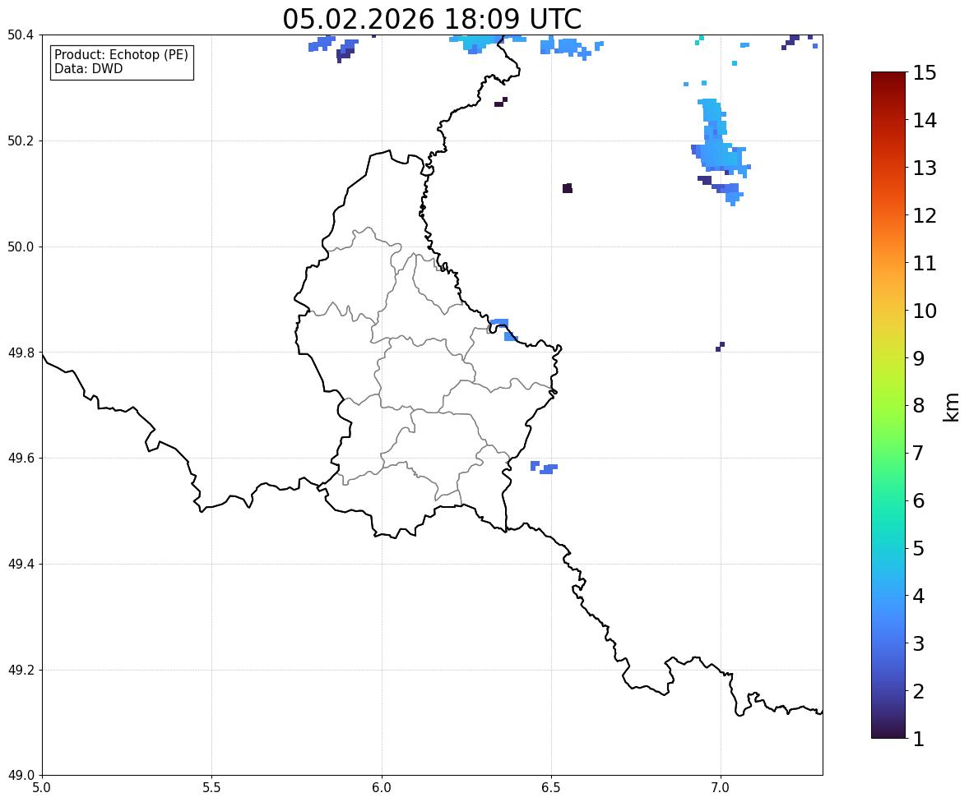
Task: Click the 'Product: Echotop (PE)' legend line
Action: coord(121,54)
